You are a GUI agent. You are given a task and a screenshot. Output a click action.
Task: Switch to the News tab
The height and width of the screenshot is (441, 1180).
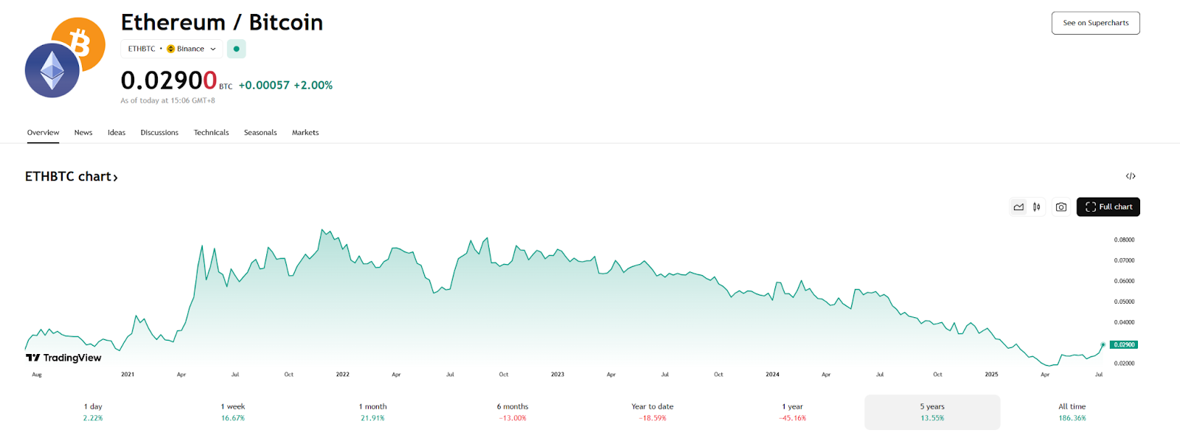pos(83,133)
